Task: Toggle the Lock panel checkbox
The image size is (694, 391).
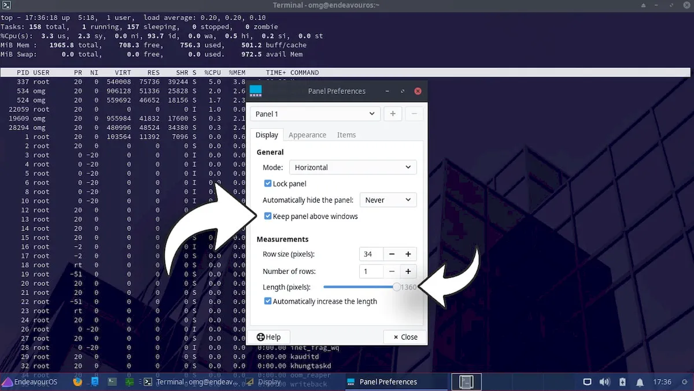Action: [x=268, y=183]
